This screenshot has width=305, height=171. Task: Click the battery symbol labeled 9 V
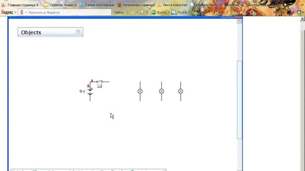tap(90, 92)
